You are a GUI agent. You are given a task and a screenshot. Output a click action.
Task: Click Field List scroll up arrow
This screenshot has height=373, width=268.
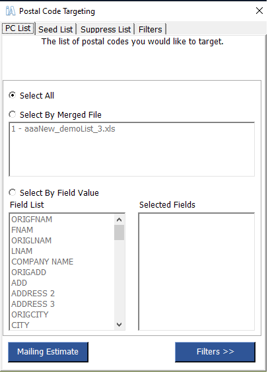119,220
